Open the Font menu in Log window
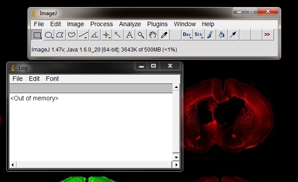The width and height of the screenshot is (298, 182). [x=52, y=79]
